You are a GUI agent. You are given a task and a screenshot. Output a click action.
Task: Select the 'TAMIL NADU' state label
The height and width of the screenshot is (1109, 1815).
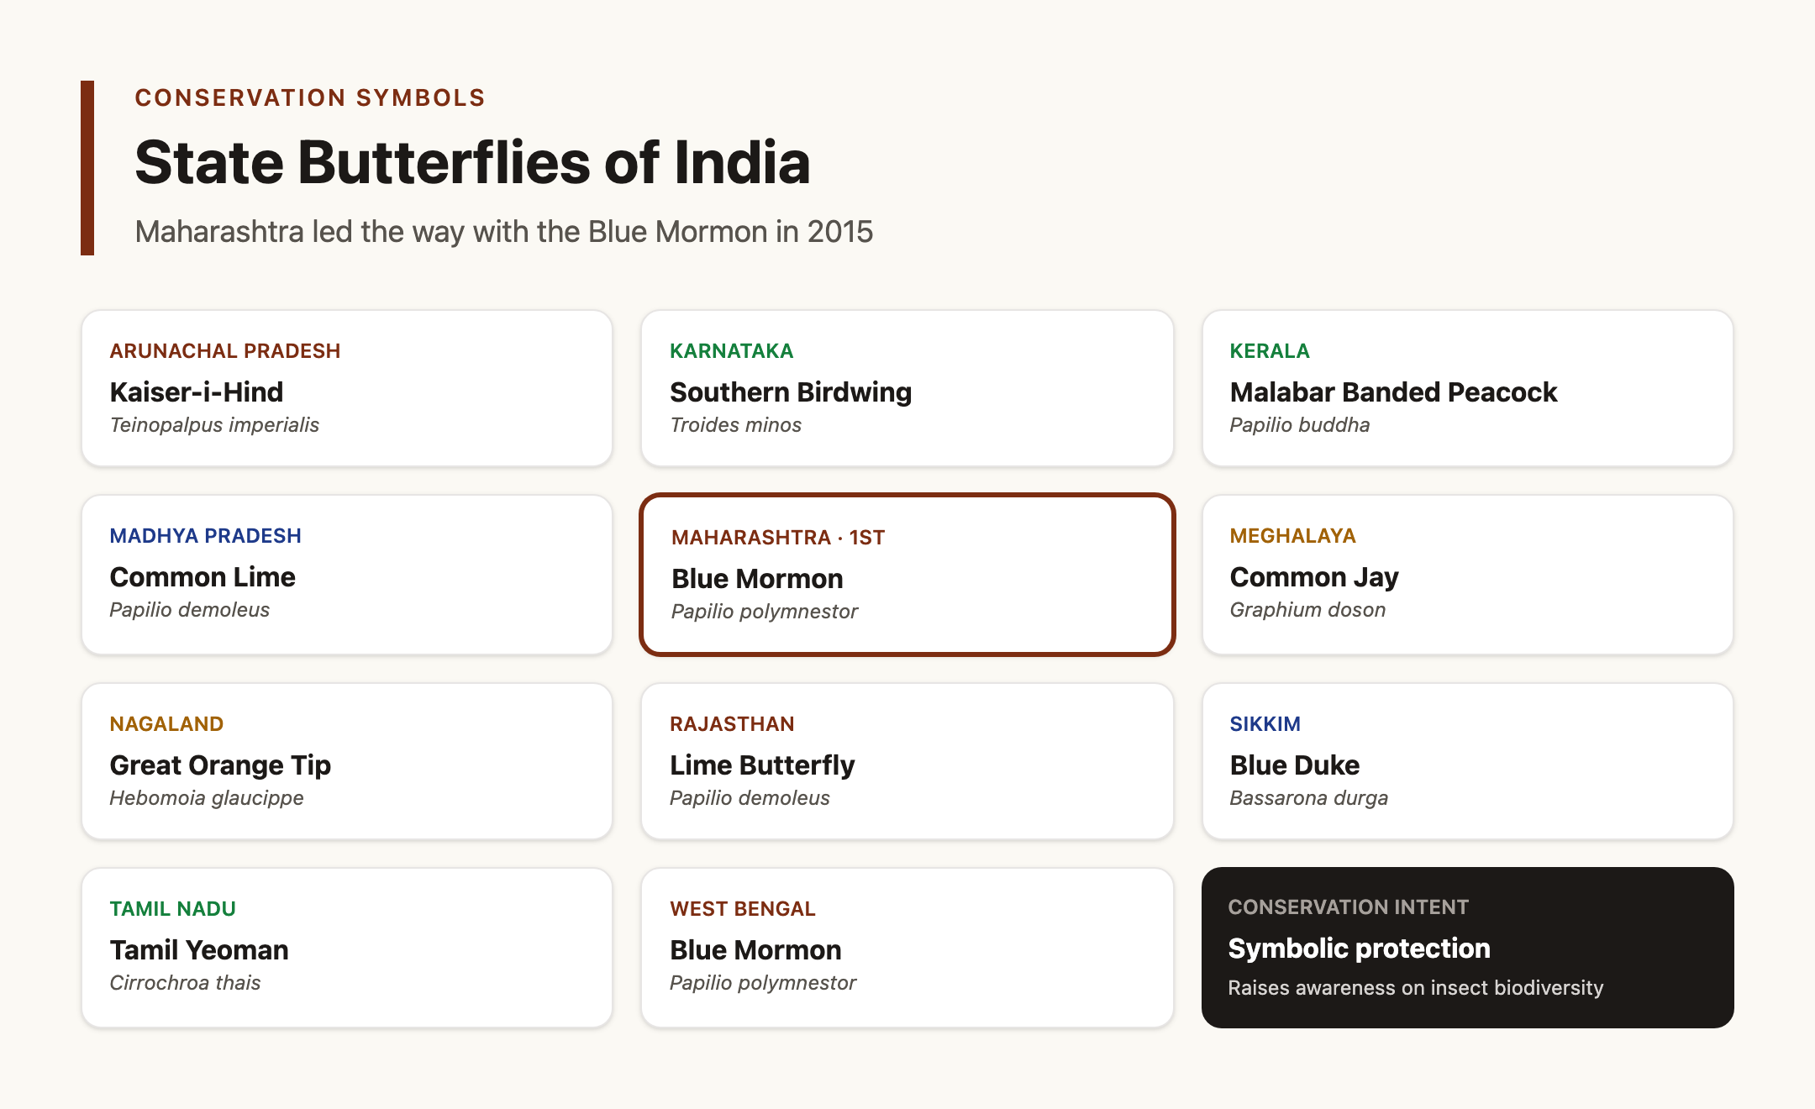173,909
